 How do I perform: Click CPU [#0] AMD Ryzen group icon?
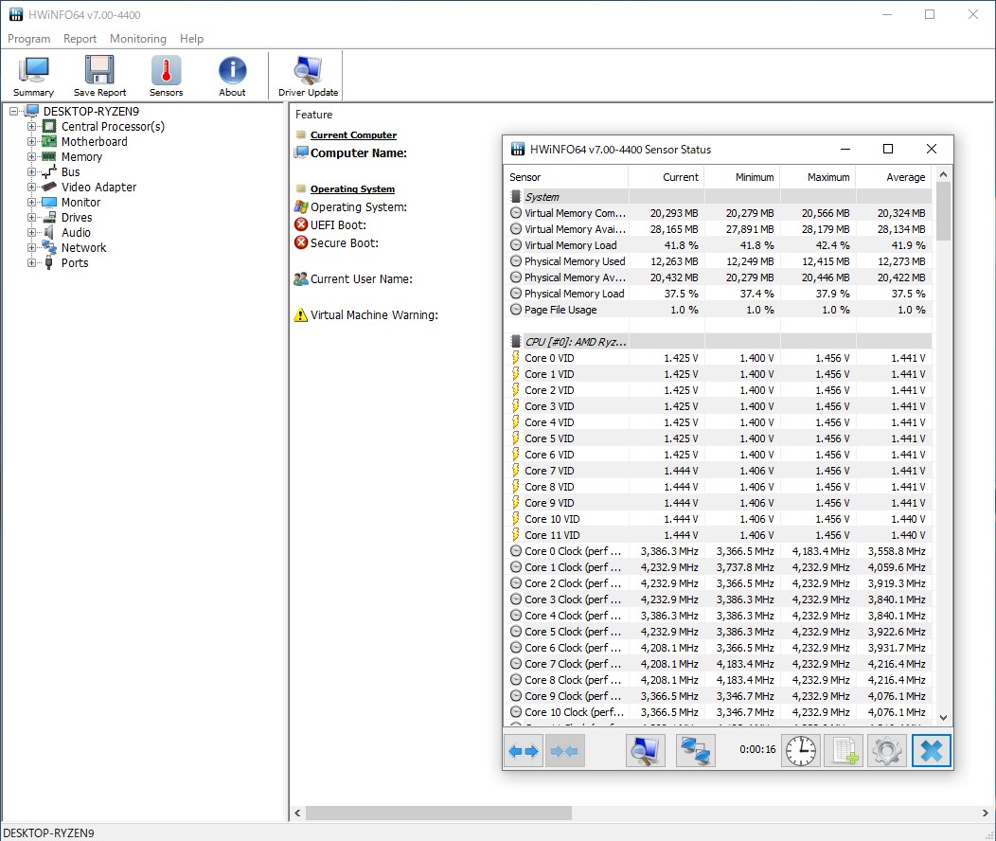pos(516,342)
